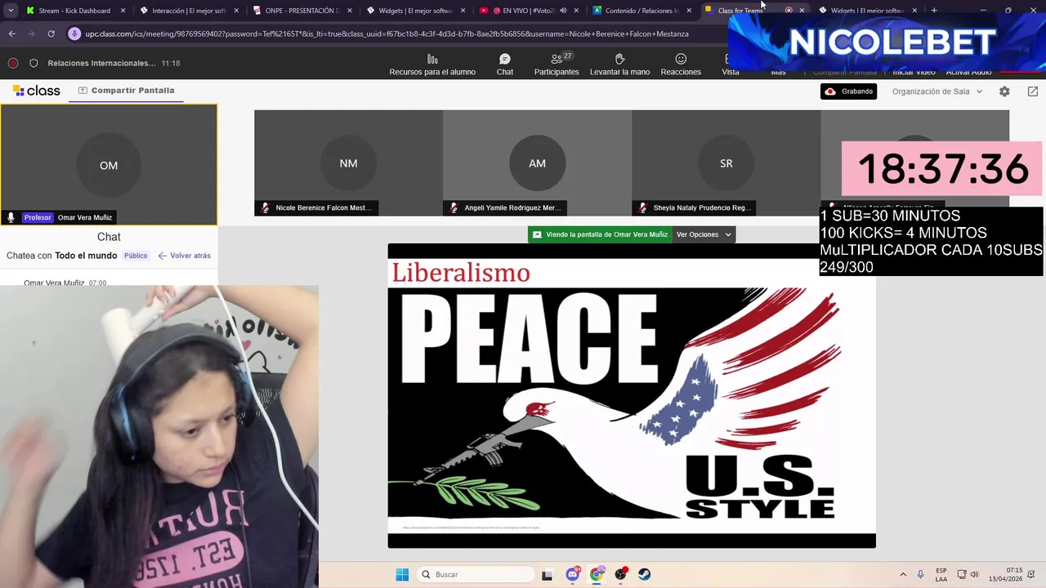Screen dimensions: 1046x588
Task: Click the pop-out window icon
Action: pyautogui.click(x=1033, y=91)
